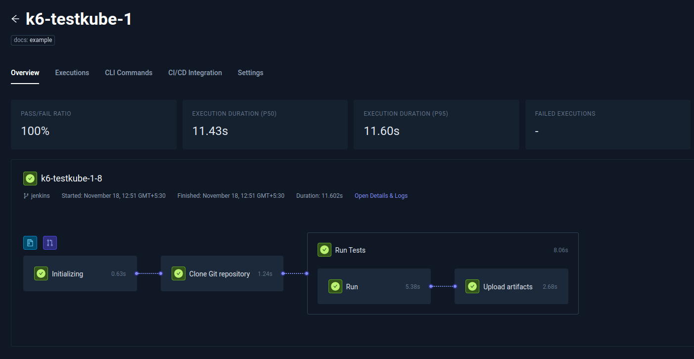The width and height of the screenshot is (694, 359).
Task: Open the Settings tab
Action: pyautogui.click(x=250, y=73)
